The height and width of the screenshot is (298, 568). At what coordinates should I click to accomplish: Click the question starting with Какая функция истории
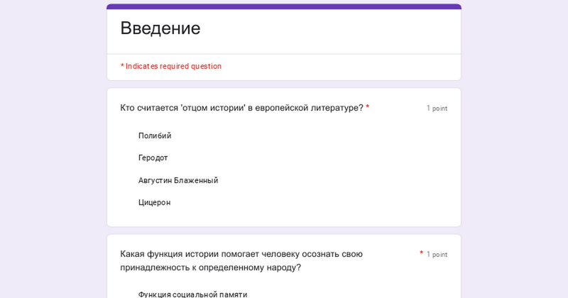pyautogui.click(x=241, y=254)
